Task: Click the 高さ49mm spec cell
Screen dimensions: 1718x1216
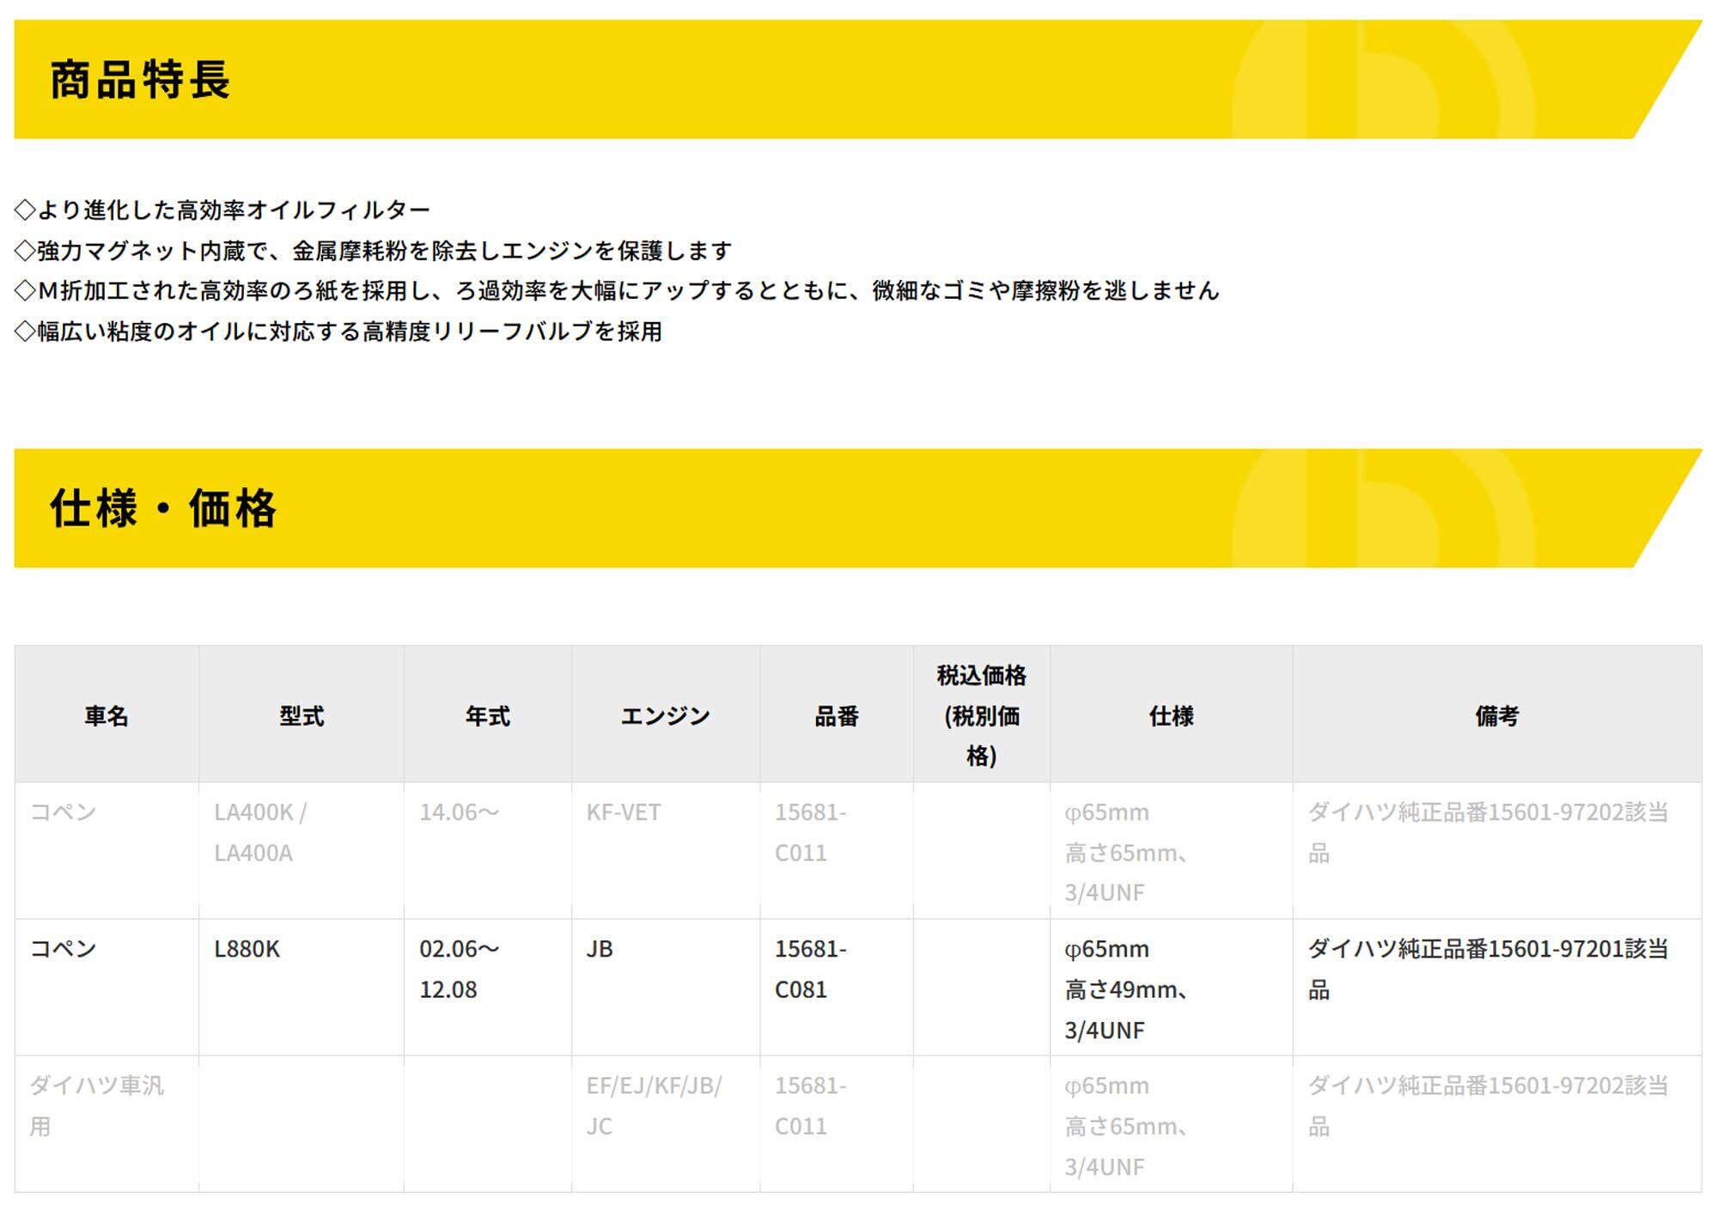Action: [x=1125, y=989]
